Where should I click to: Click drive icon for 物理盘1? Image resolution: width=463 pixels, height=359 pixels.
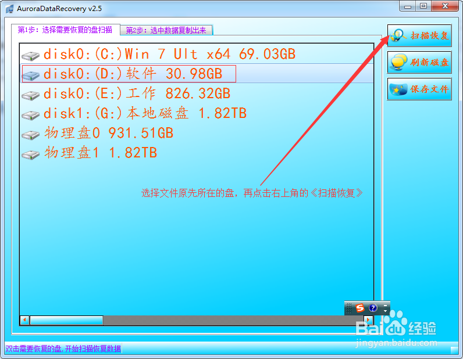click(30, 154)
